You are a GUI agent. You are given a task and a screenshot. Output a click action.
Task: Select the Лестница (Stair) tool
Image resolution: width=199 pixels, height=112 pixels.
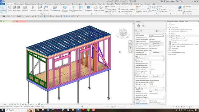coord(101,8)
